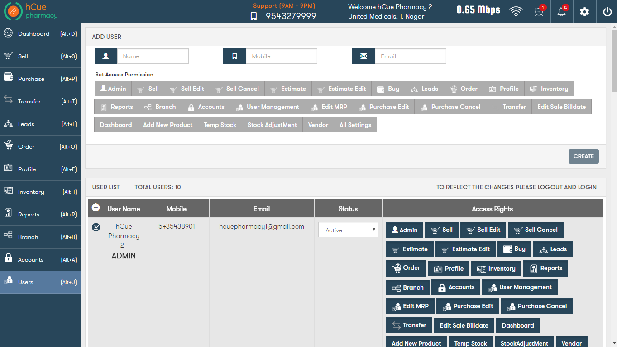Toggle Stock AdjustMent permission in Add User
Image resolution: width=617 pixels, height=347 pixels.
[x=273, y=125]
